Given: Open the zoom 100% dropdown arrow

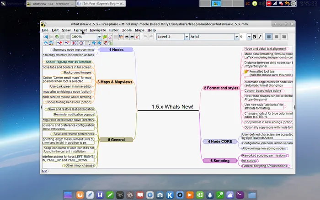Looking at the screenshot, I should 99,37.
